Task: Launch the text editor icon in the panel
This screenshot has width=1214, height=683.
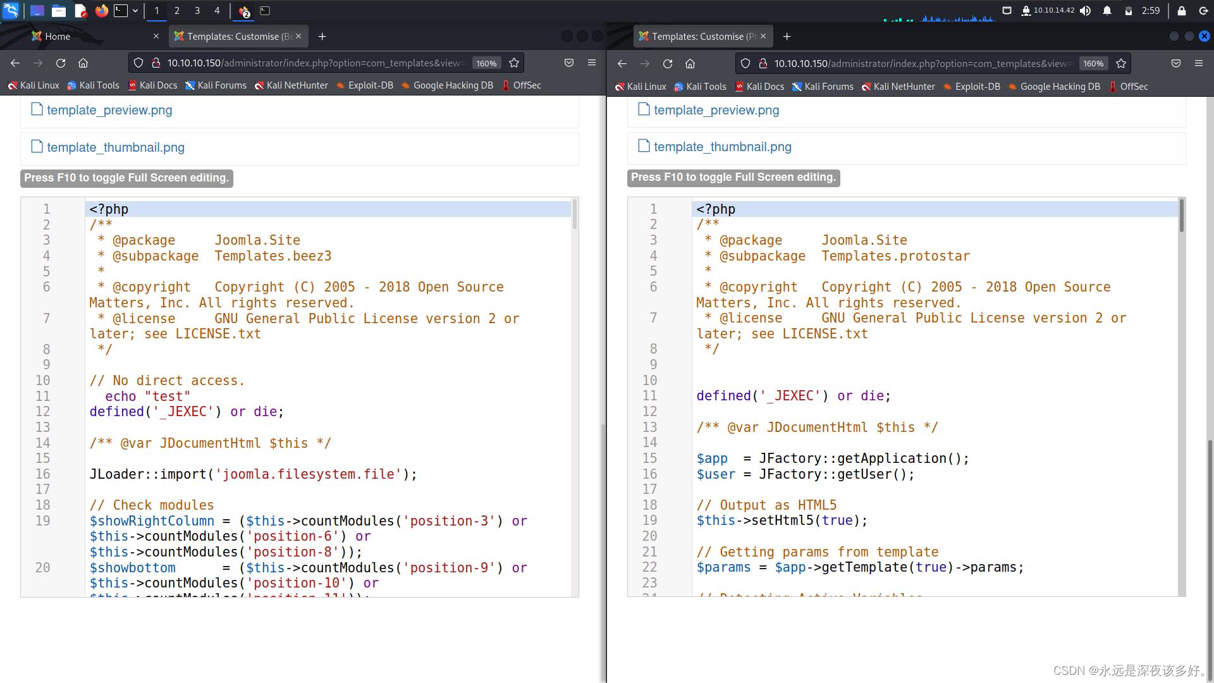Action: (x=80, y=11)
